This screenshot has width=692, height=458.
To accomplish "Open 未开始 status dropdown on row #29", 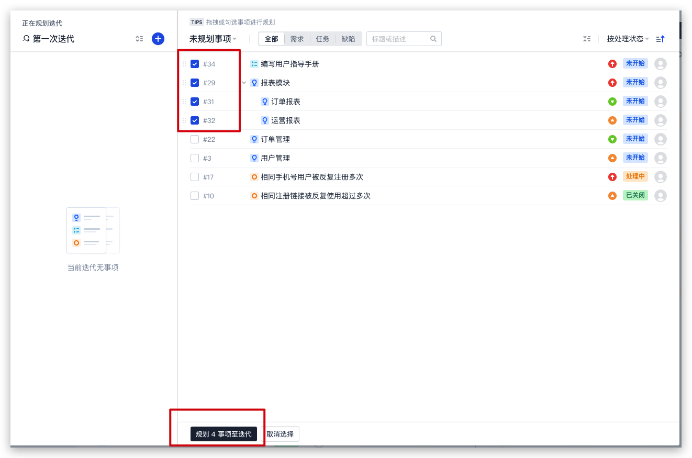I will coord(635,82).
